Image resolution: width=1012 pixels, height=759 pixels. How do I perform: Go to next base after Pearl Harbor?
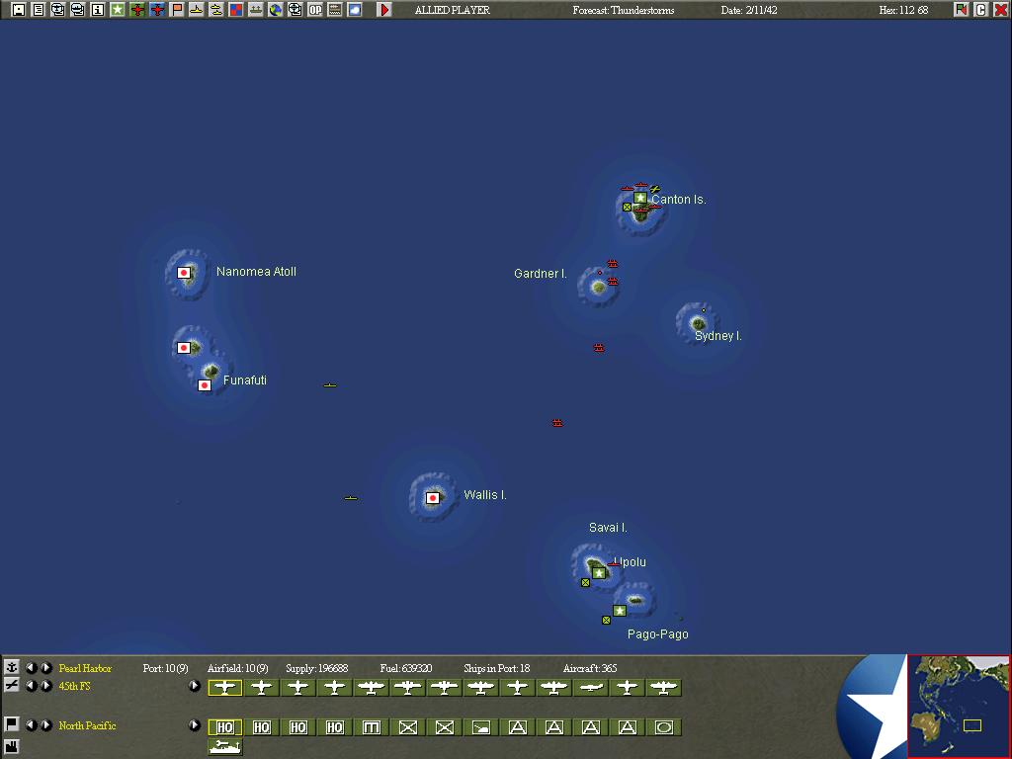(x=46, y=668)
